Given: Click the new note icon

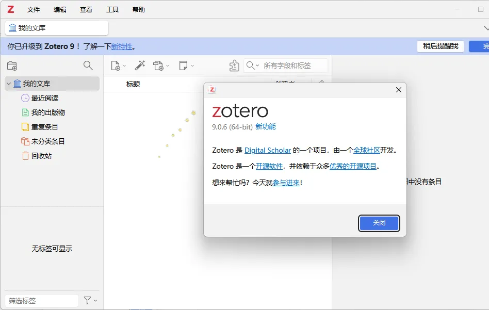Looking at the screenshot, I should [x=184, y=66].
